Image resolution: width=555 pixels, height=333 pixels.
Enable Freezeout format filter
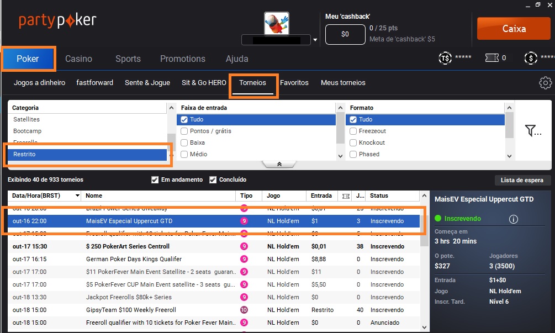[353, 131]
